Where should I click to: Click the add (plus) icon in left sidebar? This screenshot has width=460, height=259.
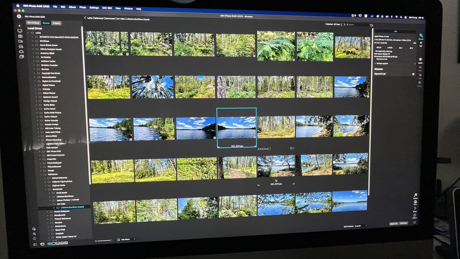[19, 26]
